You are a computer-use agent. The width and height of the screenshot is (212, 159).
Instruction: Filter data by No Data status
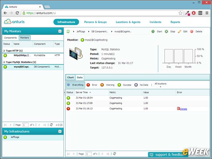(x=141, y=85)
